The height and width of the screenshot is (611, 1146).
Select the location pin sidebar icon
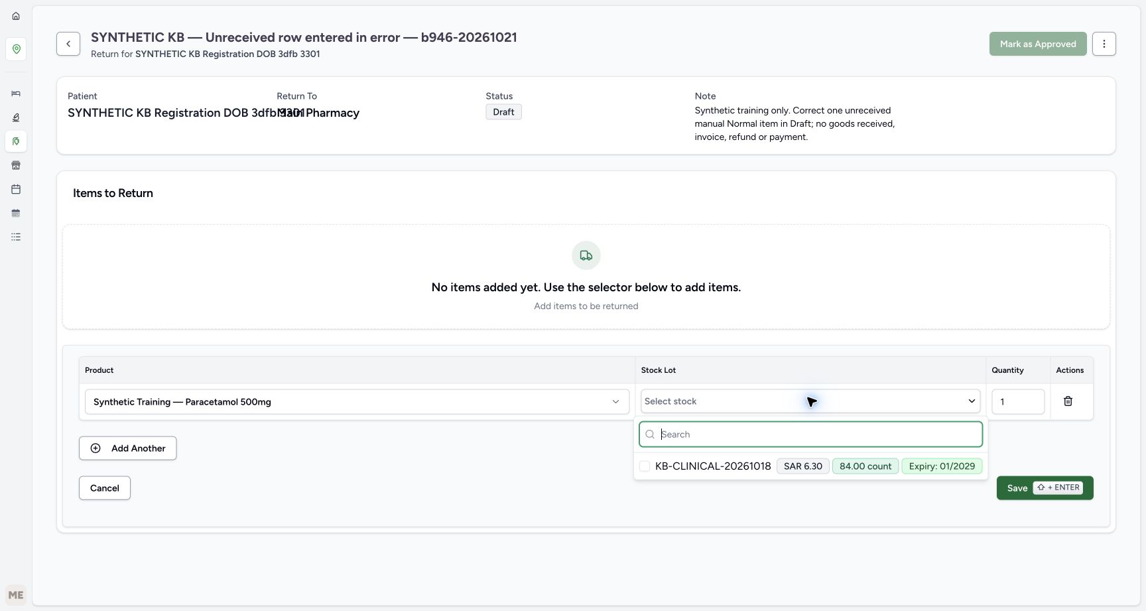point(16,49)
